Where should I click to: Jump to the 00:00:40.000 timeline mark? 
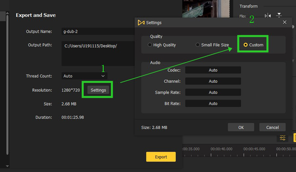click(221, 149)
